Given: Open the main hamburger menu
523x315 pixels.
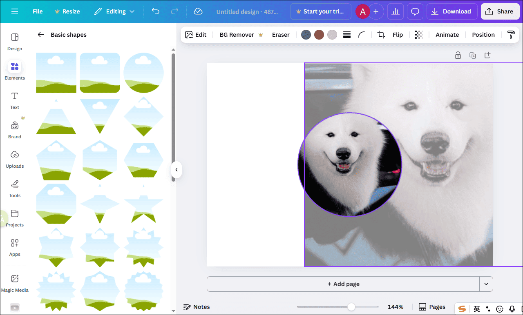Looking at the screenshot, I should 15,11.
